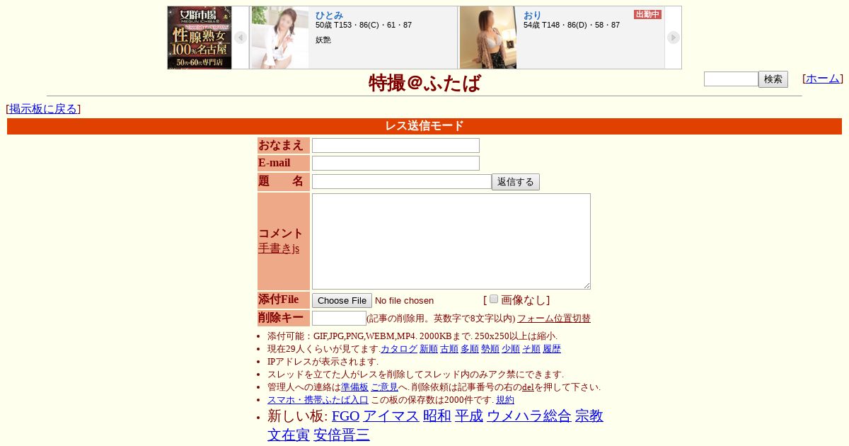Click the Choose File button
The image size is (849, 446).
pyautogui.click(x=342, y=301)
